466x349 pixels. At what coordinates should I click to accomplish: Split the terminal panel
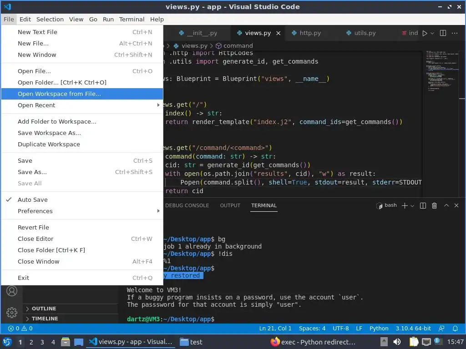(x=423, y=206)
